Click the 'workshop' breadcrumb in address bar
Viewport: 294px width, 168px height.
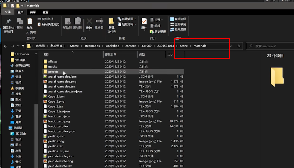[x=112, y=46]
